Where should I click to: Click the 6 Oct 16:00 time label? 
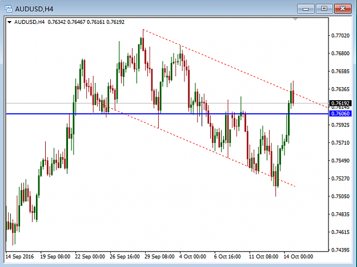tap(227, 257)
